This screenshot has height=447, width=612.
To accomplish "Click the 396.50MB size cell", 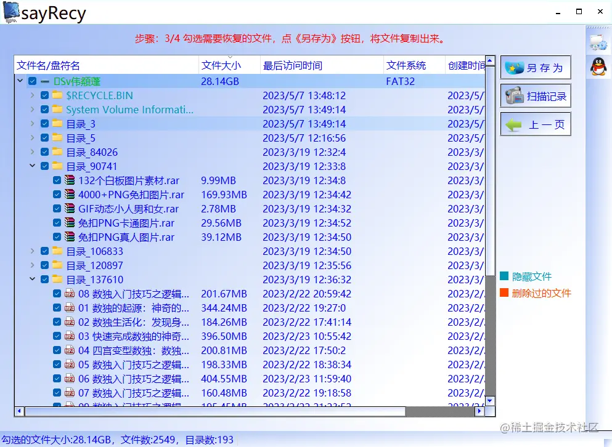I will (x=224, y=336).
